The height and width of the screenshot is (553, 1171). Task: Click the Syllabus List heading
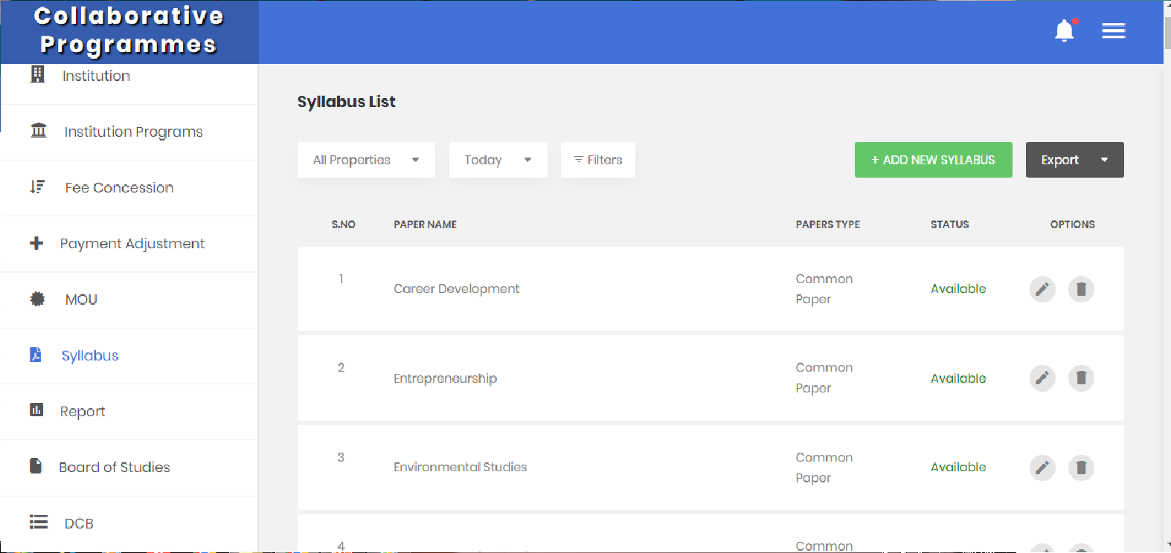point(346,102)
